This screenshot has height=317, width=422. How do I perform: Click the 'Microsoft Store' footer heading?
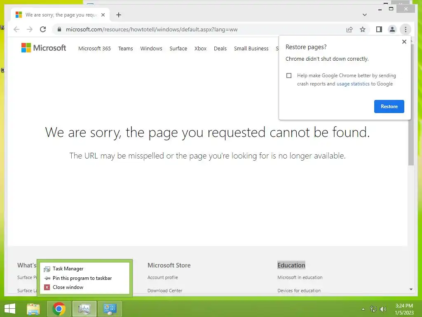[169, 265]
